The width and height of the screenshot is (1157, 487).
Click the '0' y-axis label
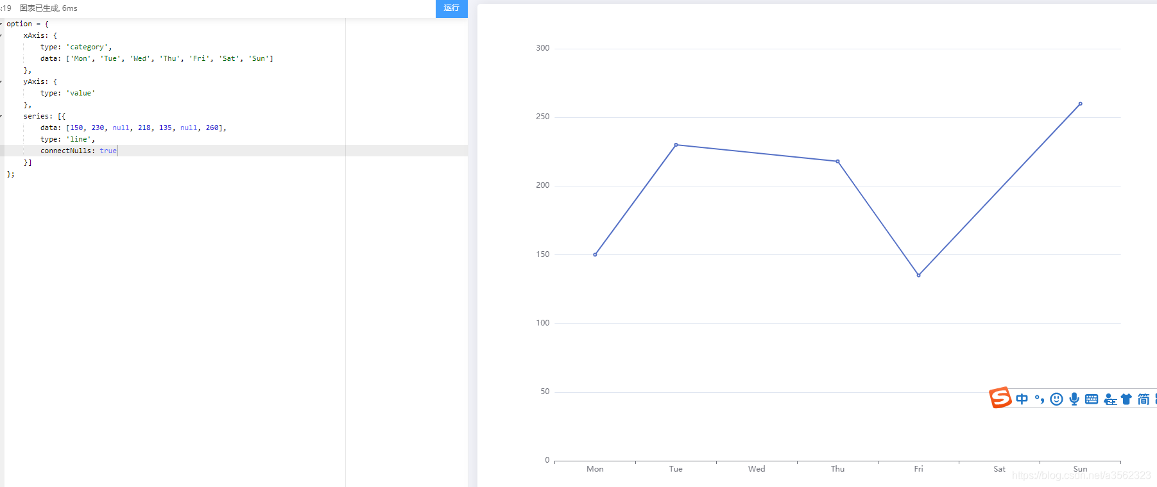click(x=547, y=460)
